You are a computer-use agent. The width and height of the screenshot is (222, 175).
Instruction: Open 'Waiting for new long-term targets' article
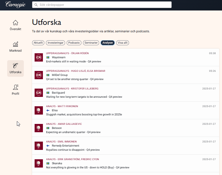(x=84, y=97)
